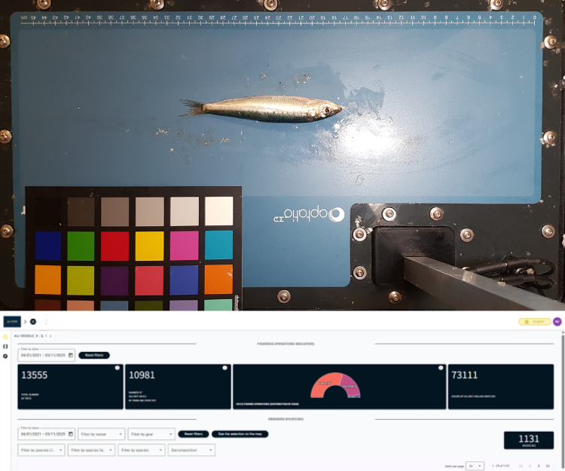Go to the next results page
This screenshot has height=471, width=565.
(x=539, y=466)
